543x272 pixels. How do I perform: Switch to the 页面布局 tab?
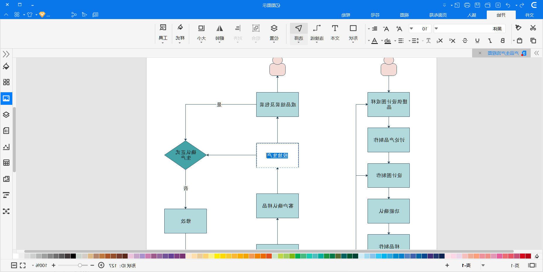pyautogui.click(x=438, y=15)
